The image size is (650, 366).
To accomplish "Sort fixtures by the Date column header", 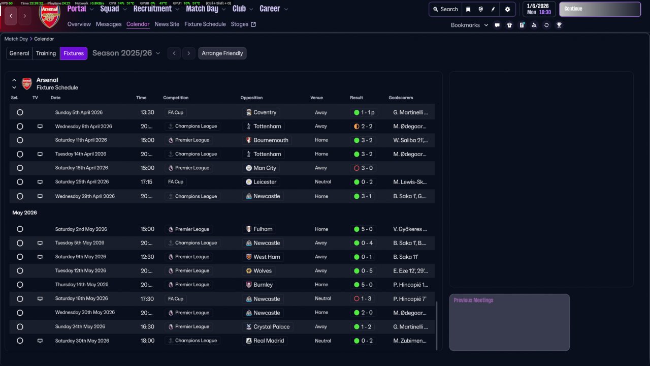I will [x=55, y=98].
